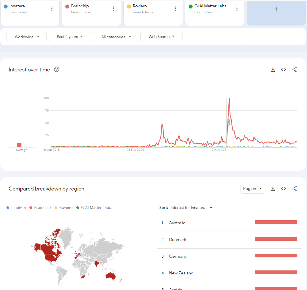The height and width of the screenshot is (290, 307).
Task: Select the Brainchip search term card
Action: click(92, 13)
